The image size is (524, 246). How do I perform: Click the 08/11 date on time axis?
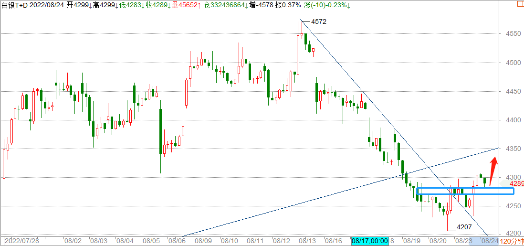255,241
